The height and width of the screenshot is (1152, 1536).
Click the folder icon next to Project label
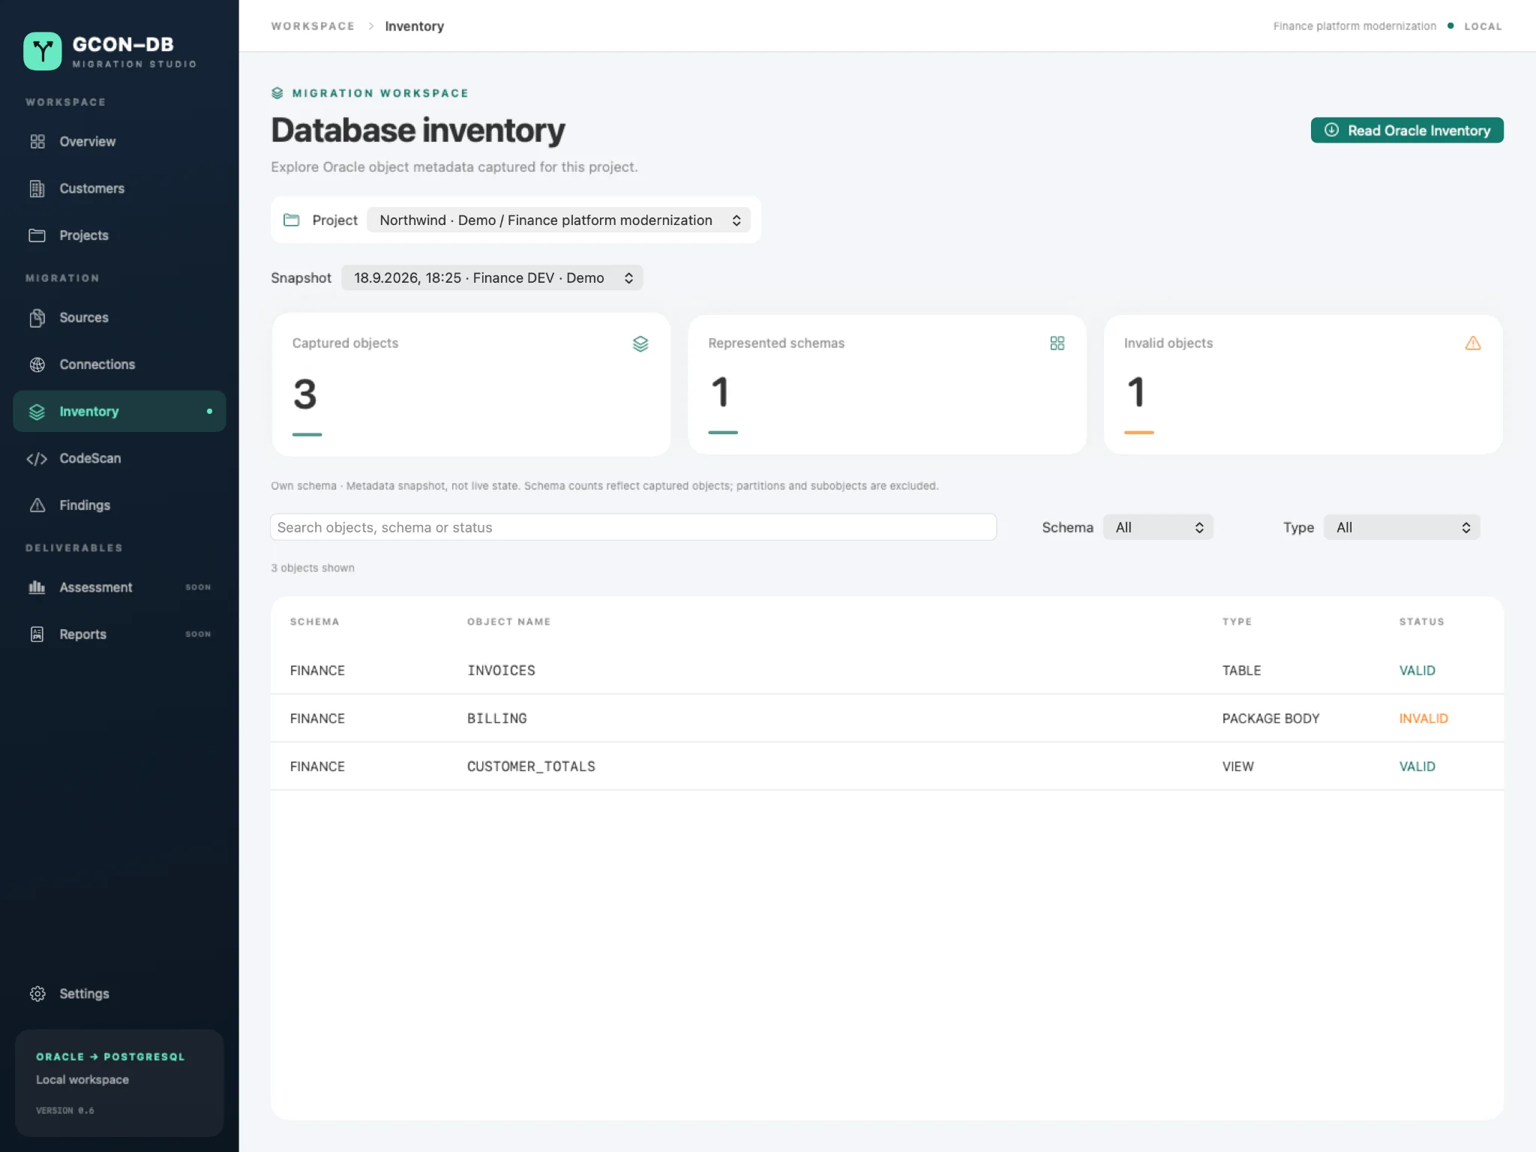[292, 220]
